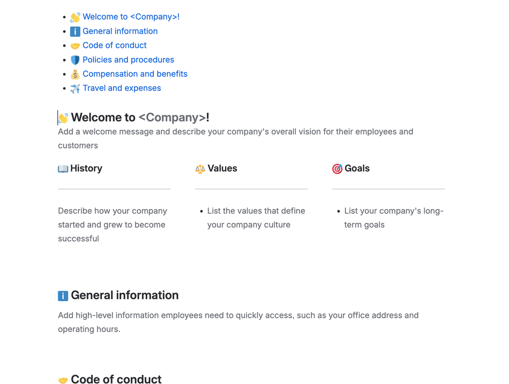
Task: Click the long-term goals bullet placeholder
Action: [393, 218]
